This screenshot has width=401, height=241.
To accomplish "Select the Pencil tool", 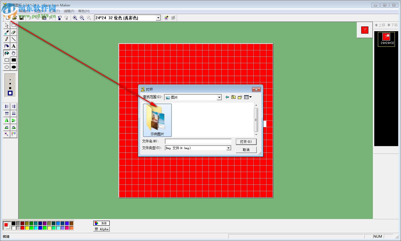I will [x=6, y=39].
